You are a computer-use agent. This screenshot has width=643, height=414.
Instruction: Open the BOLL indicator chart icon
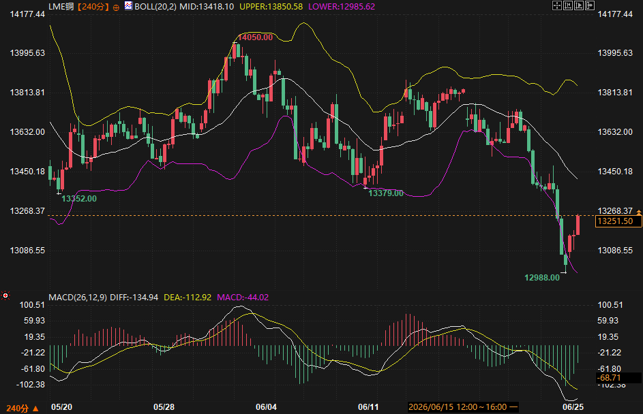click(x=128, y=5)
